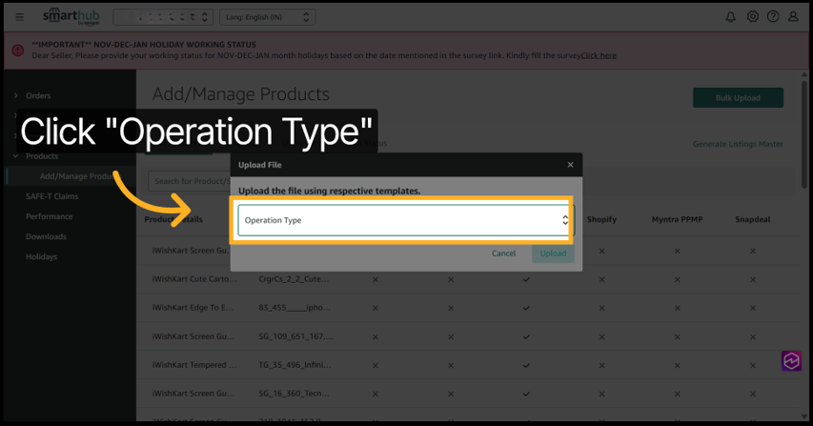Close the Upload File dialog

(x=570, y=165)
